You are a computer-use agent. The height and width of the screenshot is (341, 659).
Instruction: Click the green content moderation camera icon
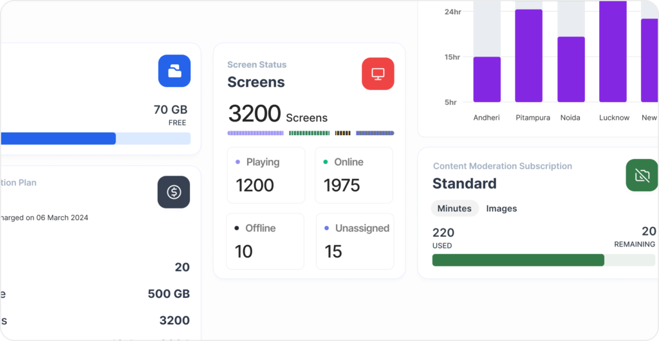pyautogui.click(x=642, y=175)
